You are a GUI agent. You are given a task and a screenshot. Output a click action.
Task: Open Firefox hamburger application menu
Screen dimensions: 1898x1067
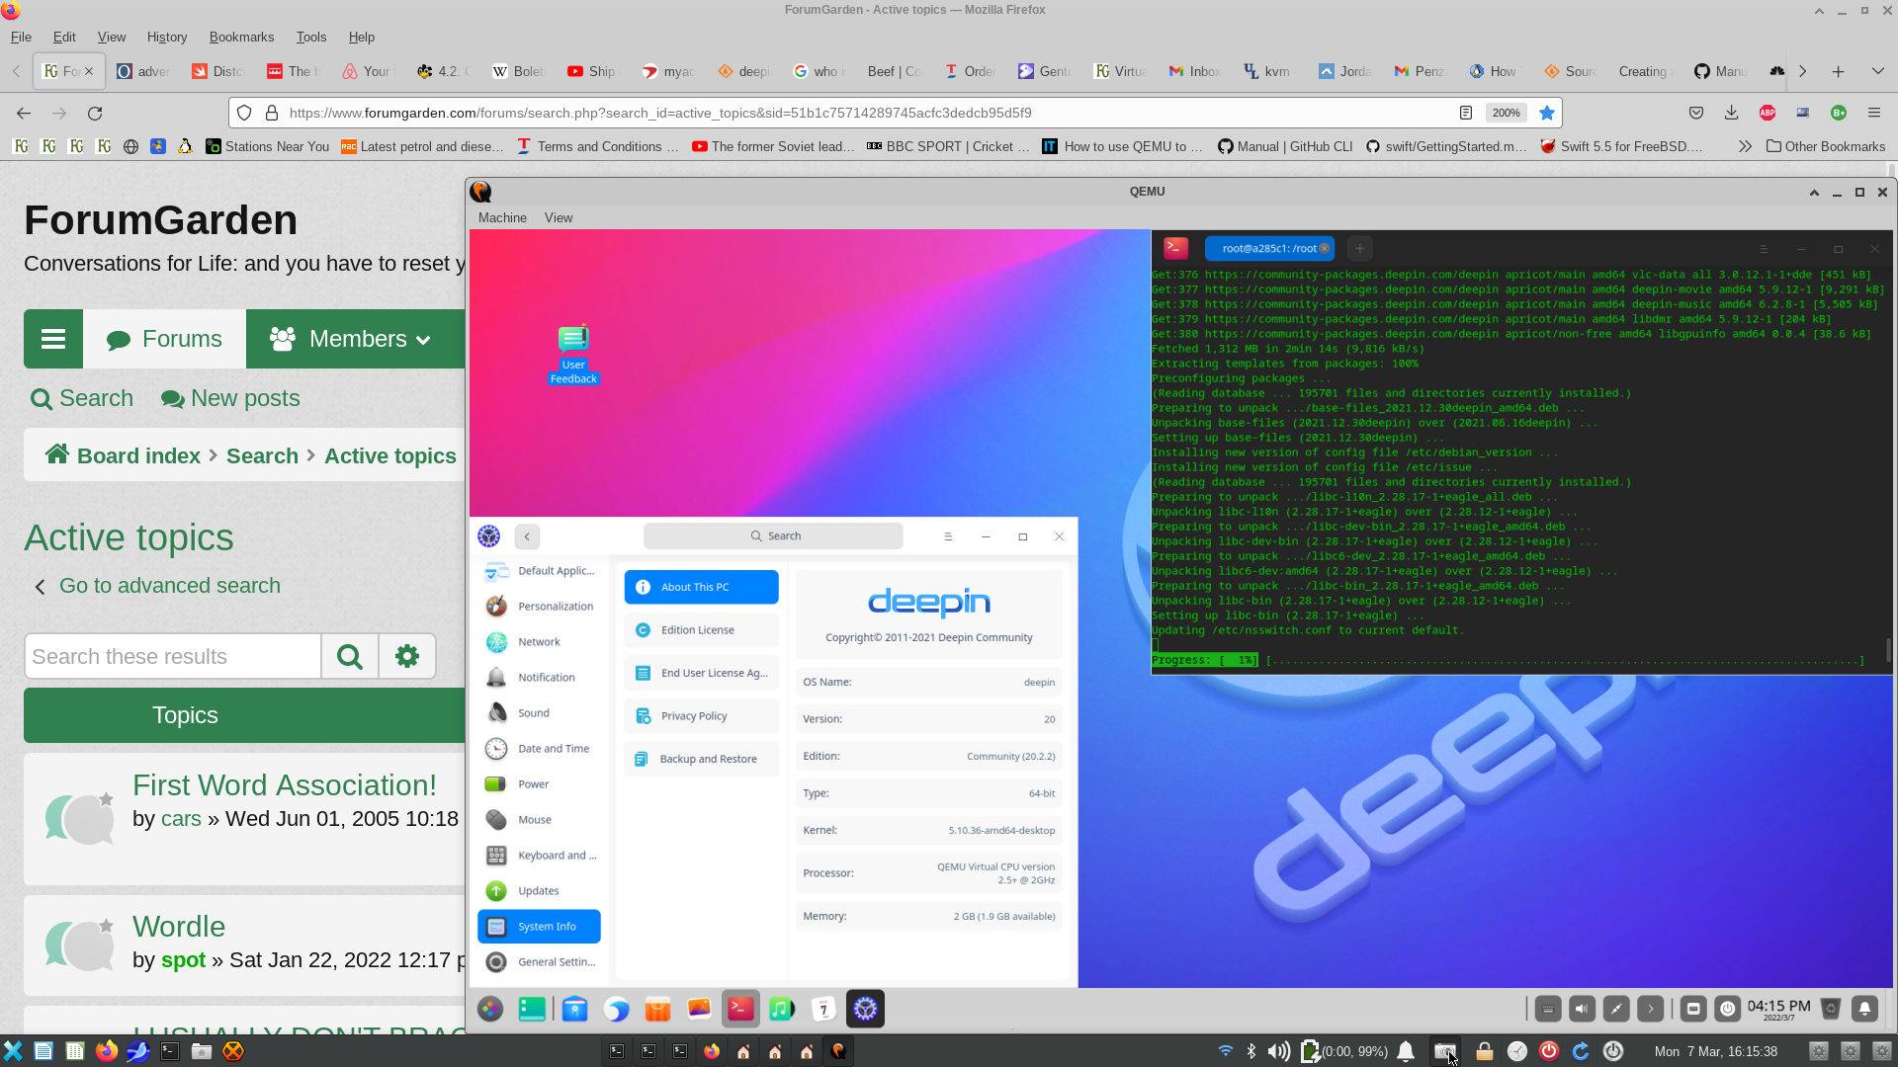click(1874, 114)
